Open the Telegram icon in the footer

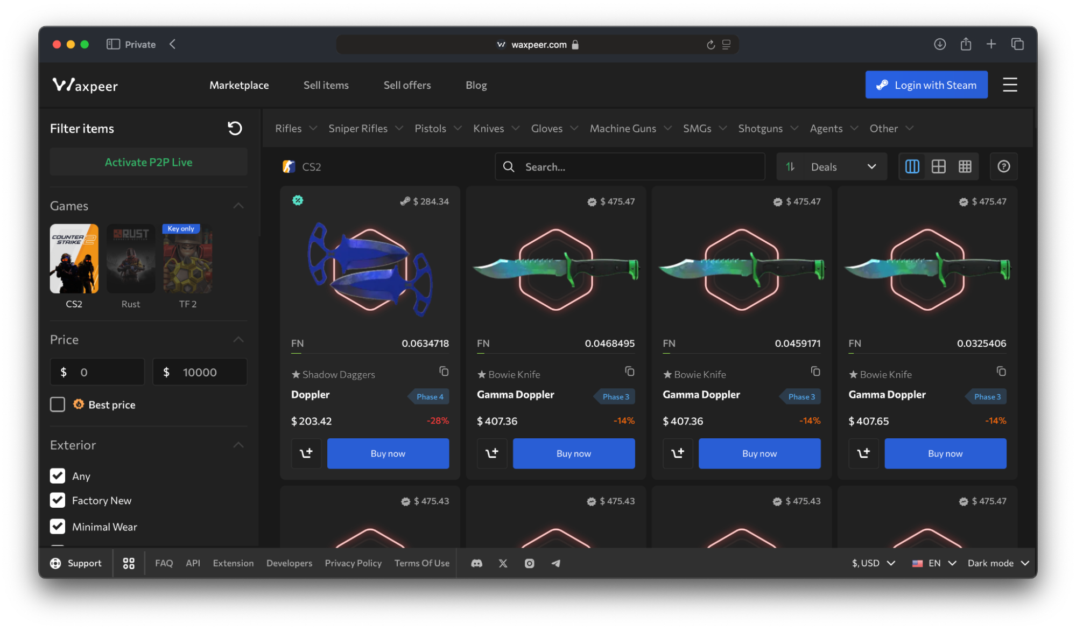click(x=555, y=563)
